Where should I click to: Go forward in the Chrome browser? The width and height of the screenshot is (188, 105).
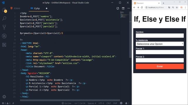[x=138, y=8]
